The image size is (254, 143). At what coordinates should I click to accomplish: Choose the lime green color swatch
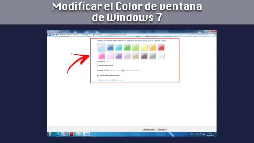[136, 47]
